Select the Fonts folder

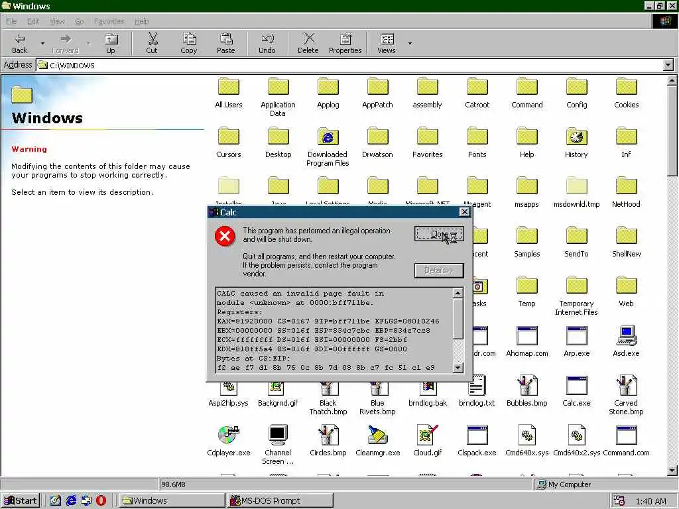pos(477,142)
